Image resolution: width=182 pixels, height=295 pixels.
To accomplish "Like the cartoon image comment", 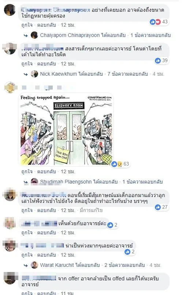I will tap(27, 171).
